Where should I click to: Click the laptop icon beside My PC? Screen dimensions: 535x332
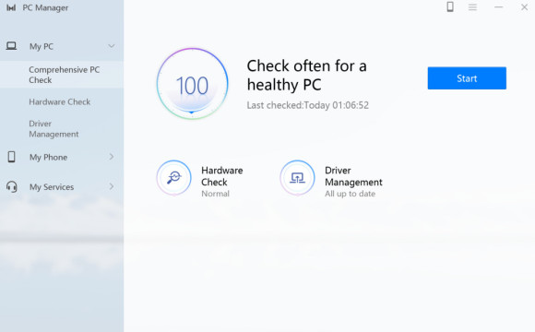pos(11,46)
